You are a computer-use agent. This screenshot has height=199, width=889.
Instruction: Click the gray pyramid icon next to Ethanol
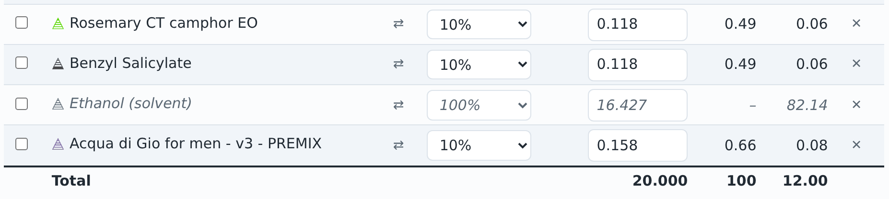(x=58, y=104)
